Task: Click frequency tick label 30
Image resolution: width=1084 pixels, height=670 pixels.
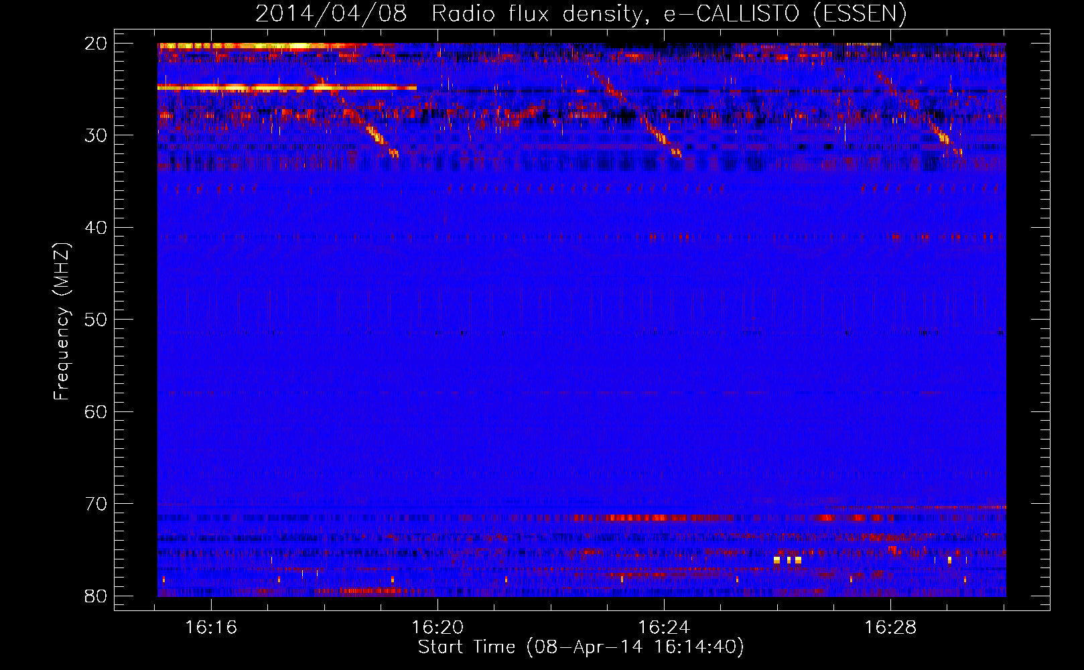Action: (96, 135)
